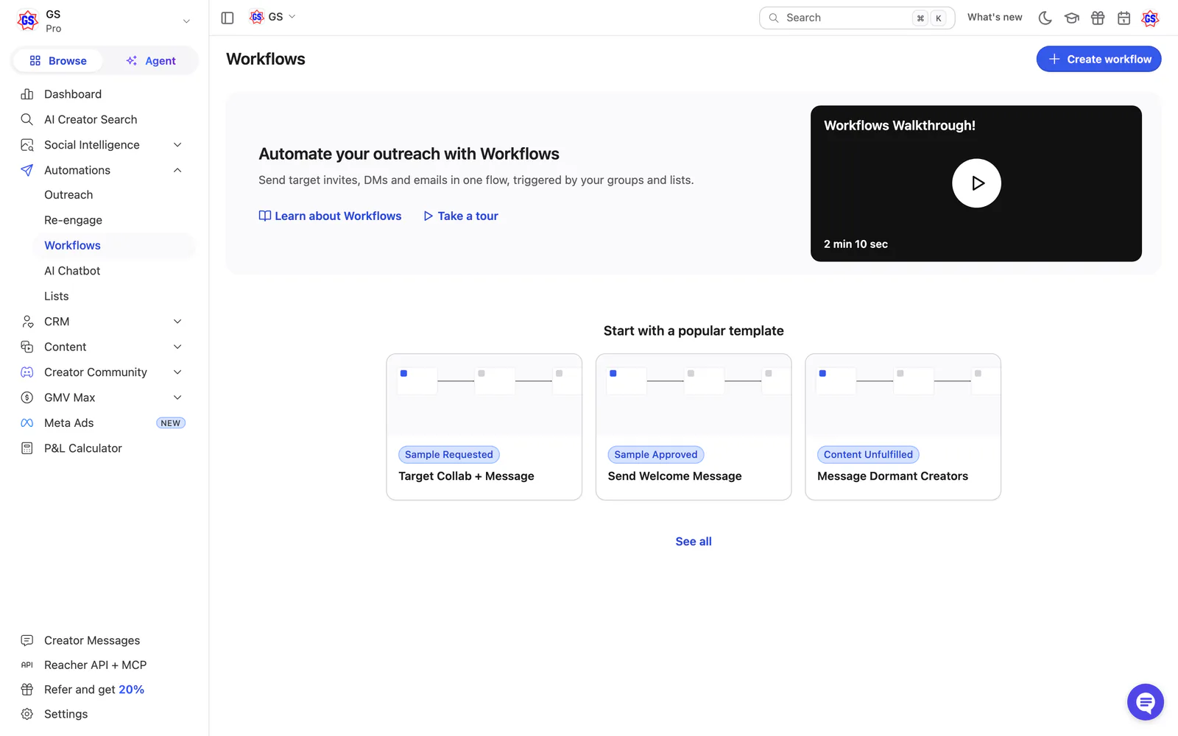Click the Content sidebar icon
The height and width of the screenshot is (736, 1178).
[27, 347]
